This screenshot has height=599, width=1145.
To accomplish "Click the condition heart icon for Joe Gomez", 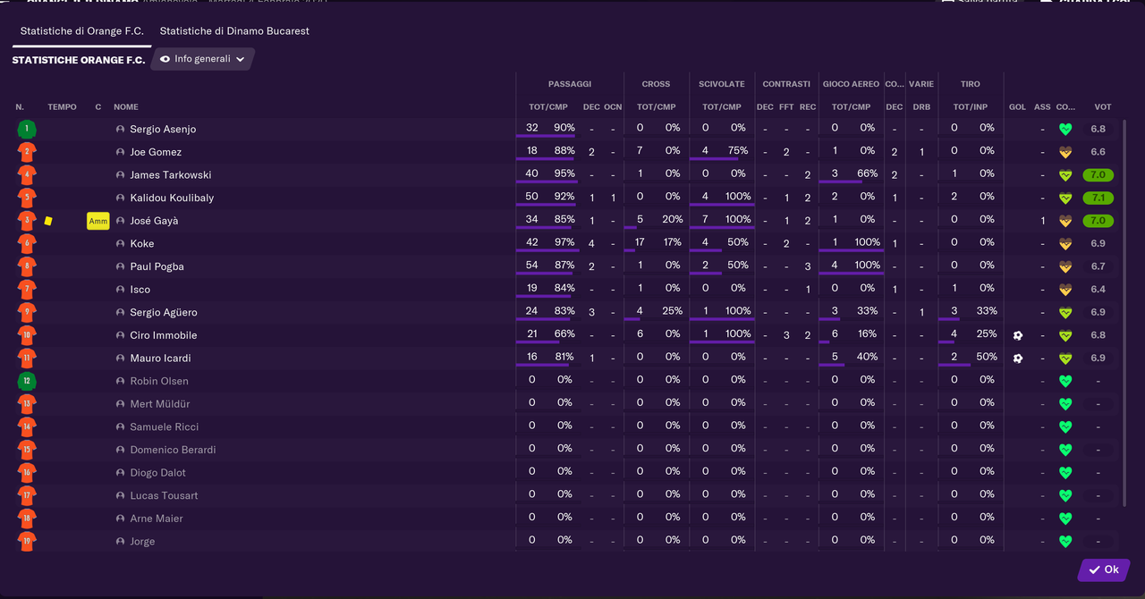I will (1064, 152).
